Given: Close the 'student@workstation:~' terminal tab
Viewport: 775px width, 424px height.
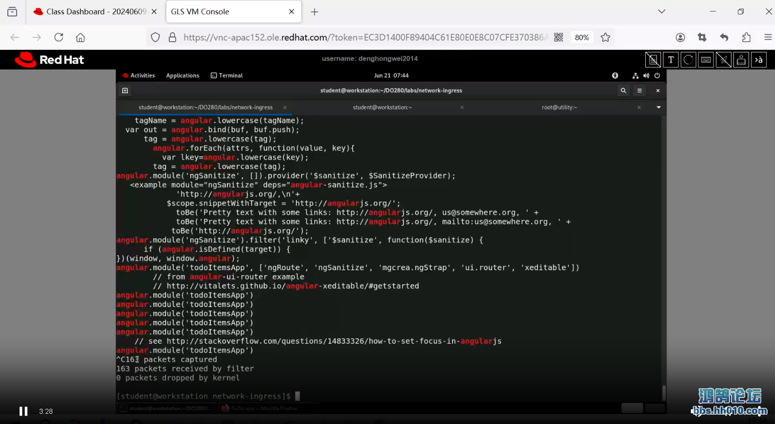Looking at the screenshot, I should (x=462, y=107).
